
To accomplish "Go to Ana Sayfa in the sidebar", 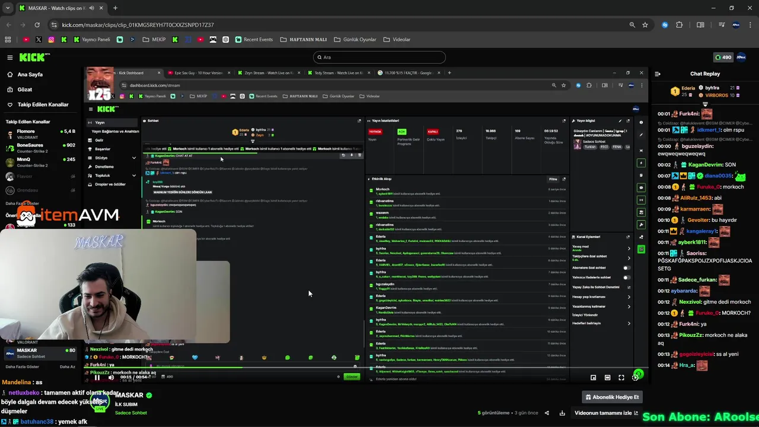I will coord(30,75).
